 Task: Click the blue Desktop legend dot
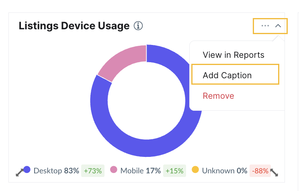coord(27,169)
